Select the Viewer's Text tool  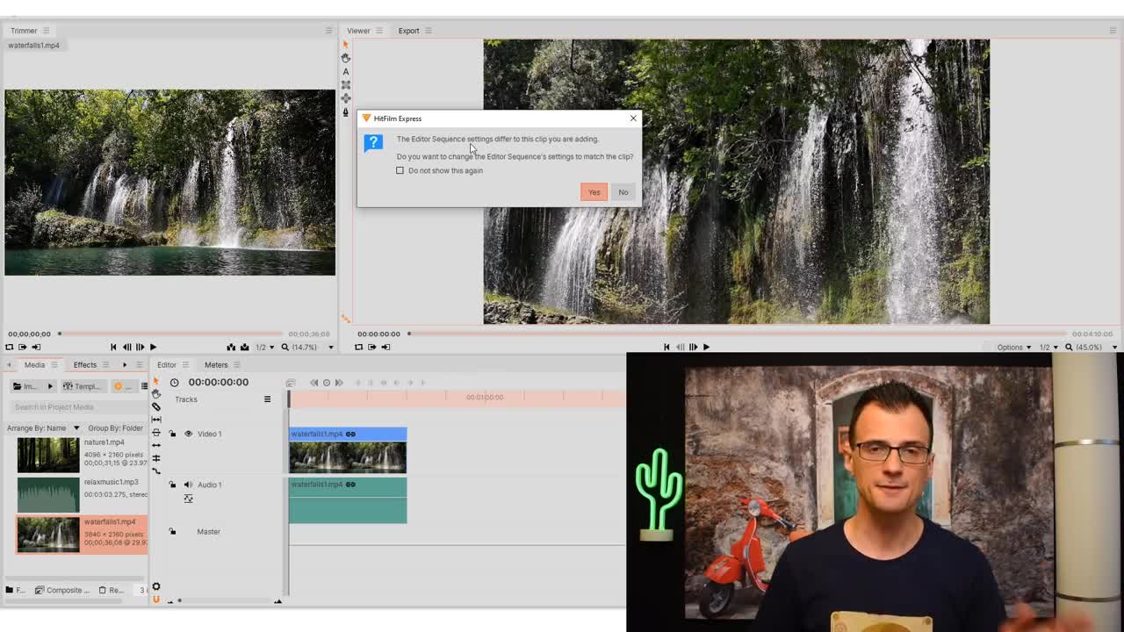point(346,72)
